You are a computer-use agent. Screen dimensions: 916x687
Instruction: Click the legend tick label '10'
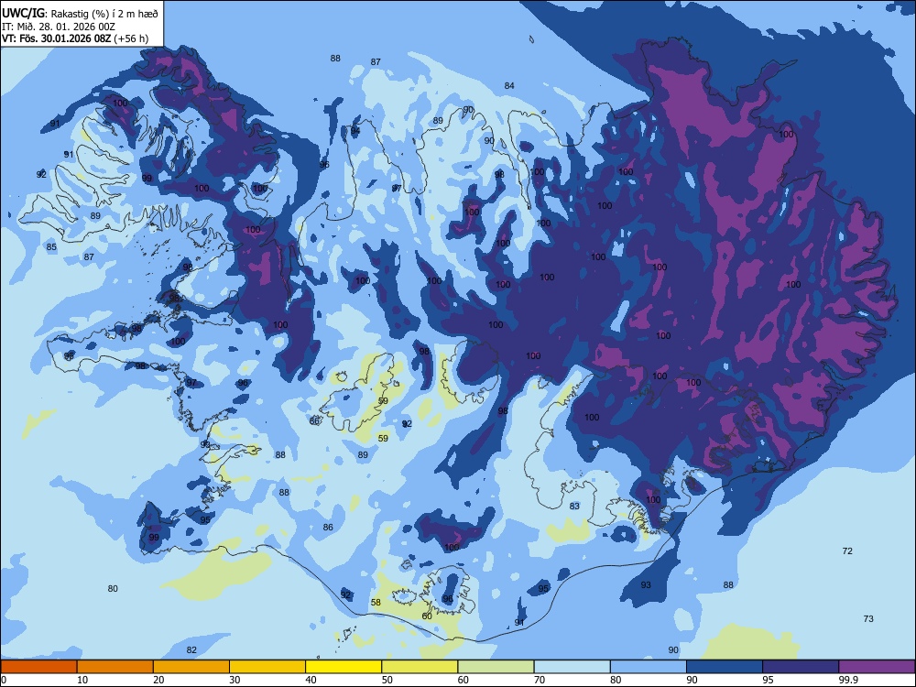click(x=82, y=680)
